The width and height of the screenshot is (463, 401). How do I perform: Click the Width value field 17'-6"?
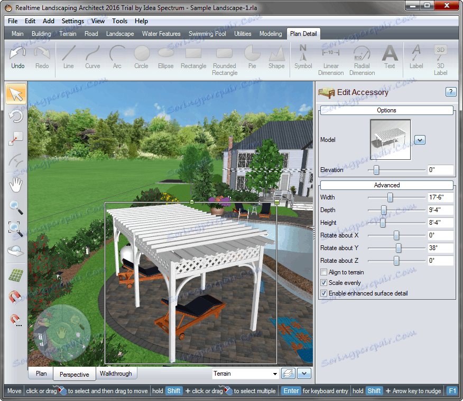point(441,197)
